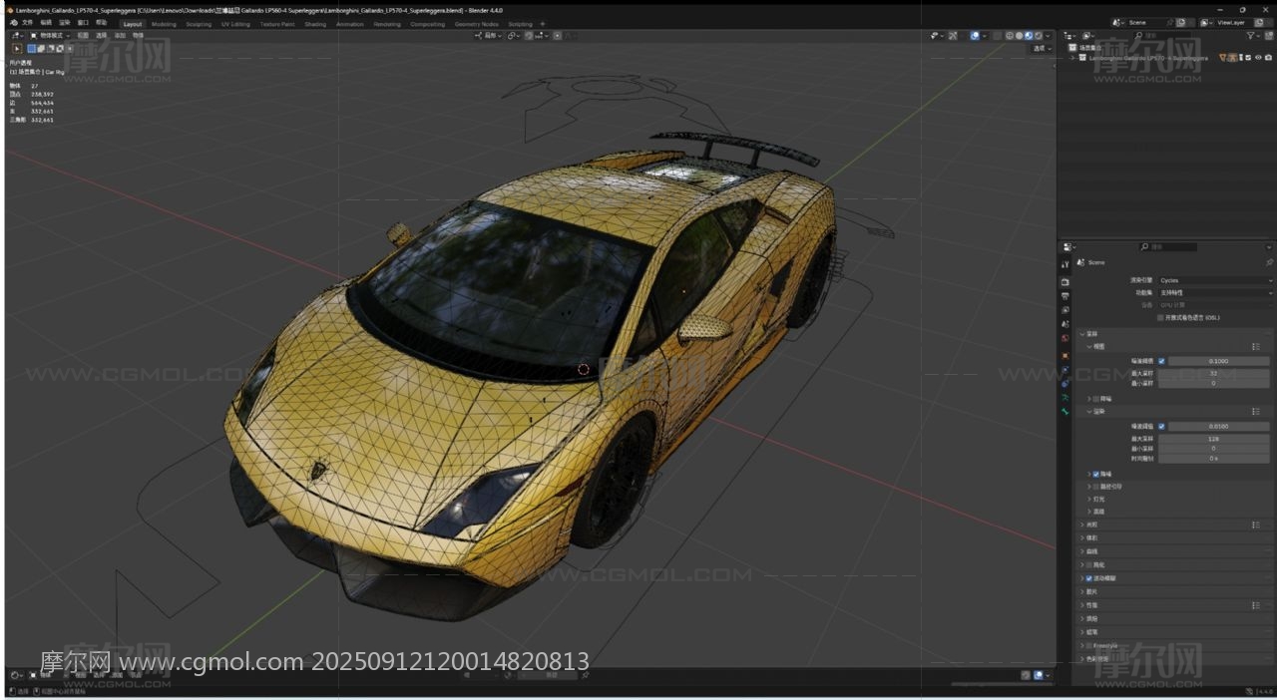This screenshot has width=1277, height=700.
Task: Open the Render properties tab icon
Action: click(1065, 282)
